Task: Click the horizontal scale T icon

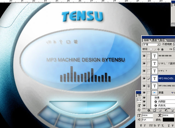Action: pyautogui.click(x=160, y=115)
